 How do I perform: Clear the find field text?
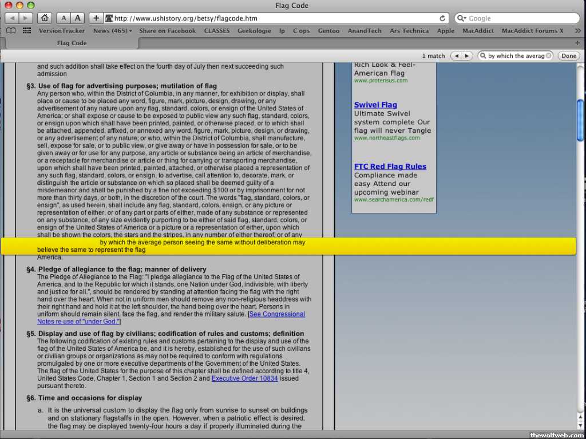[549, 56]
